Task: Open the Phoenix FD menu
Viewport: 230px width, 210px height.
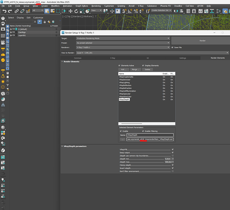Action: 166,6
